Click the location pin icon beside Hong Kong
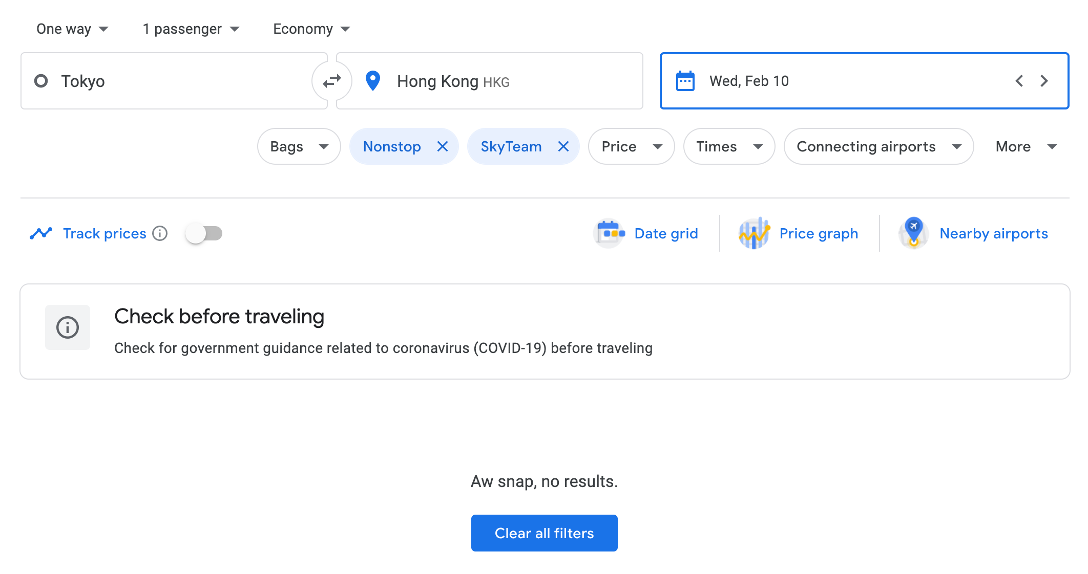The width and height of the screenshot is (1088, 574). coord(372,80)
